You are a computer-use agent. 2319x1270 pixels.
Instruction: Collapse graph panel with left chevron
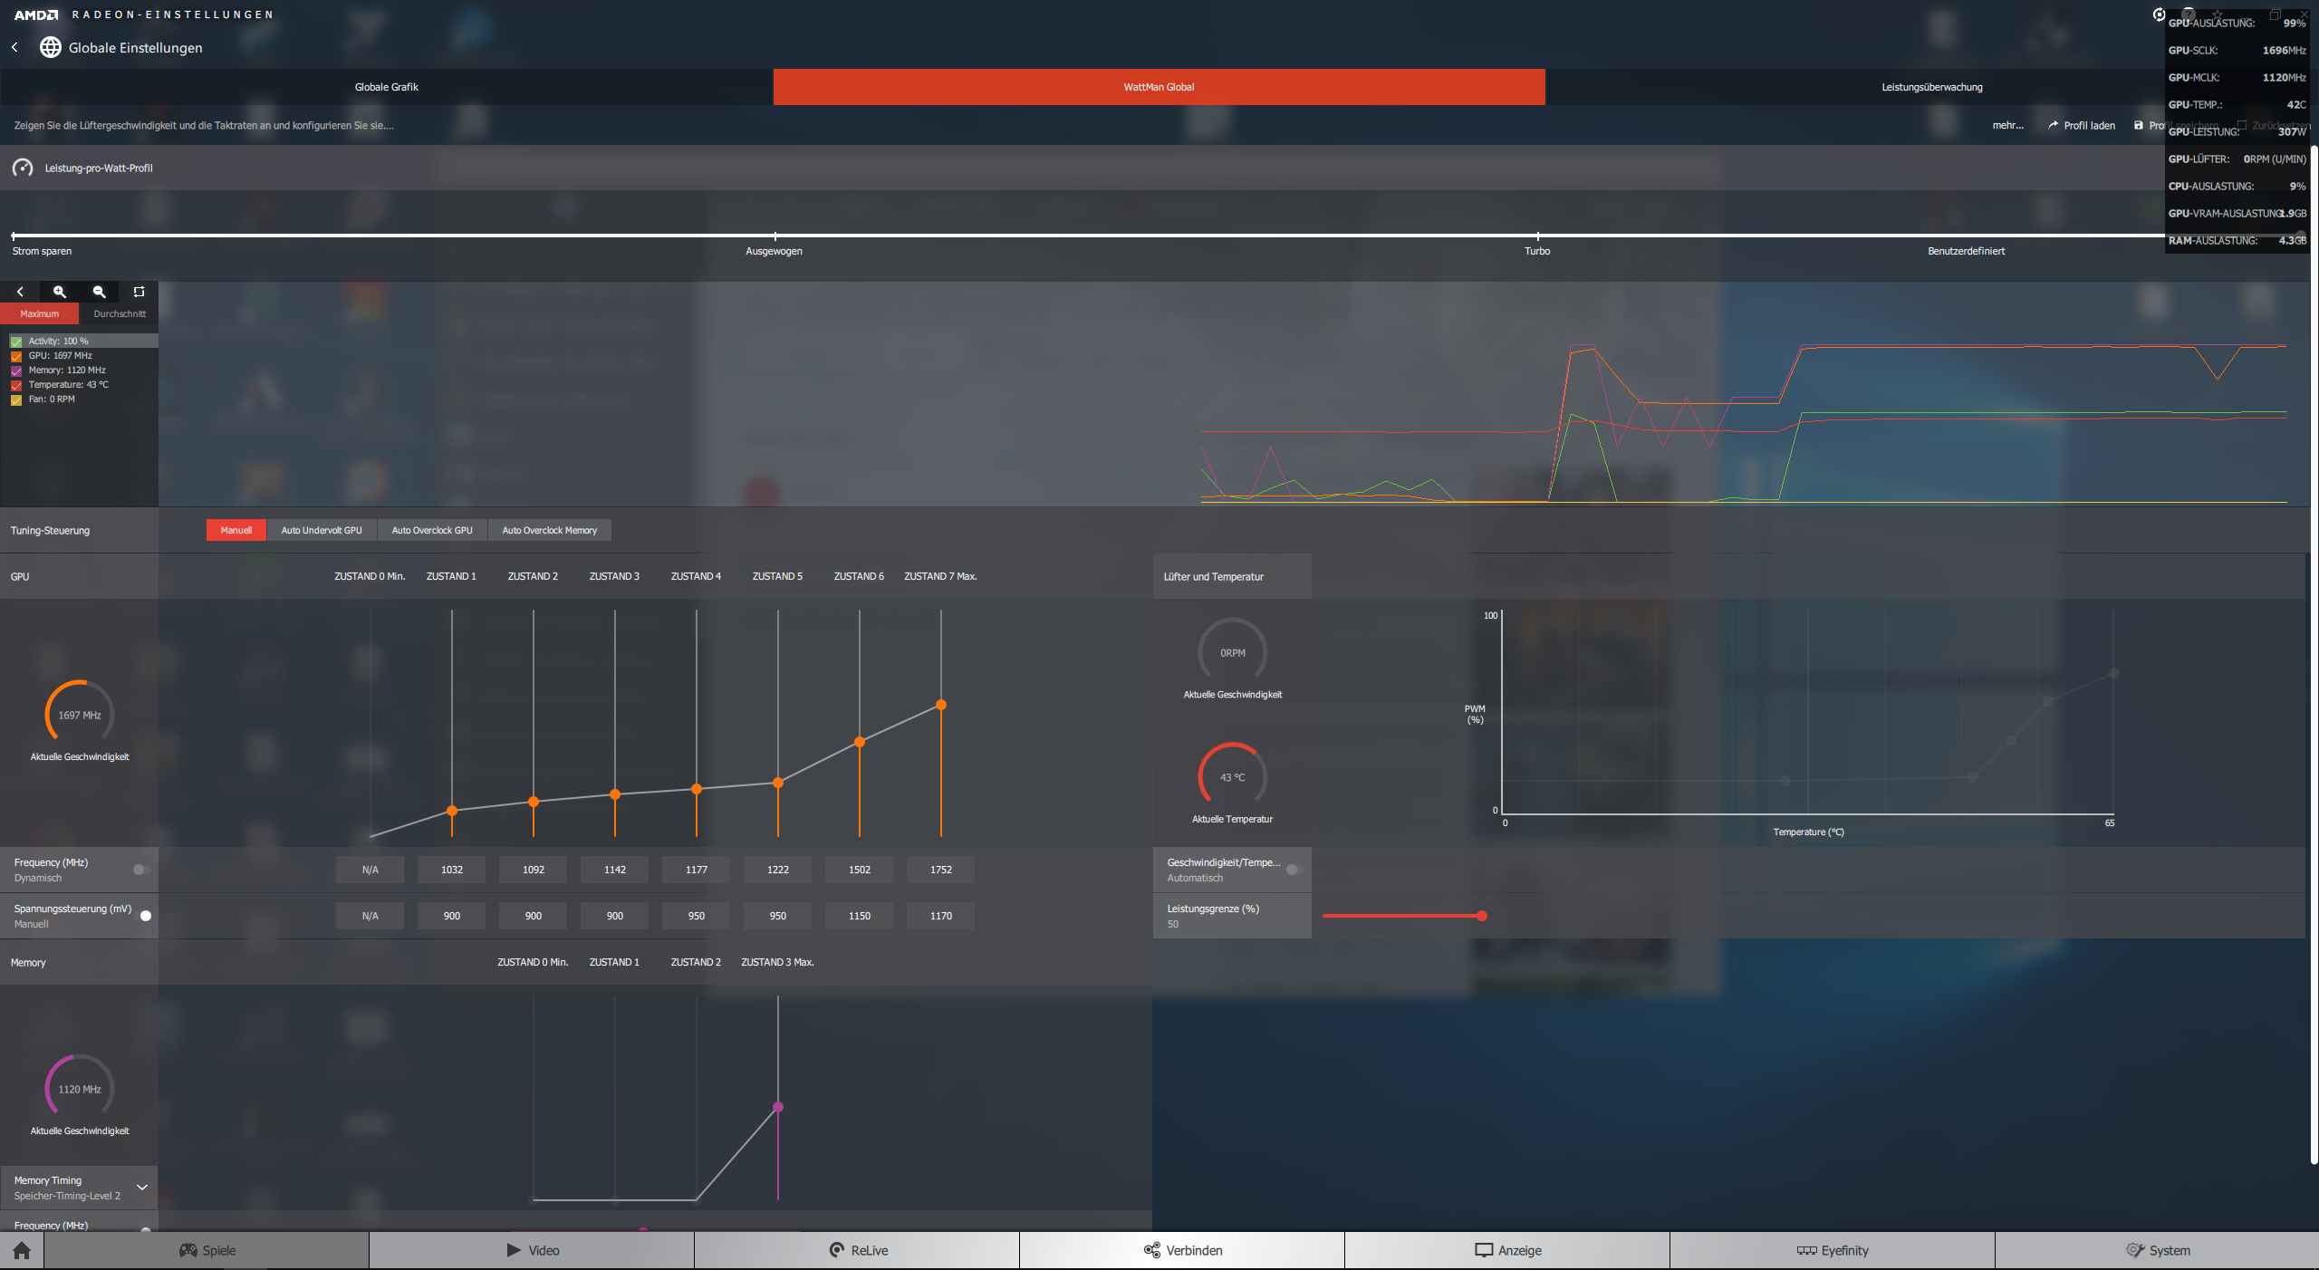pos(20,292)
